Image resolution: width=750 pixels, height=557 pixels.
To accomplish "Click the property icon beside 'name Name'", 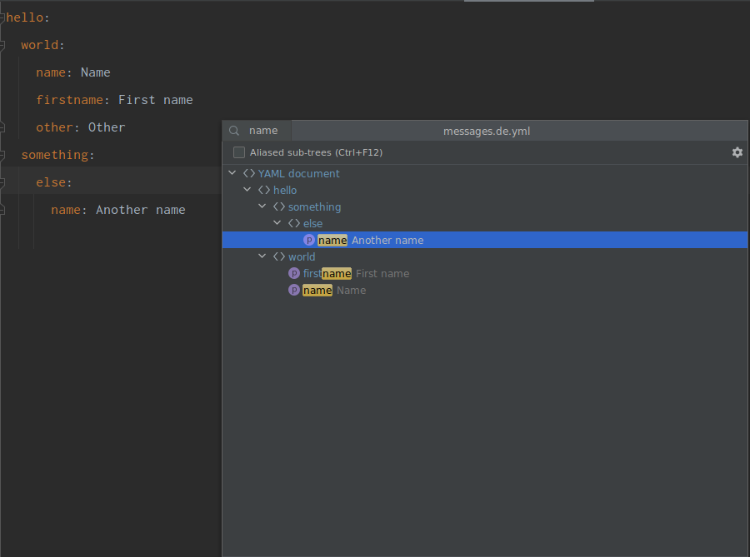I will click(x=294, y=290).
